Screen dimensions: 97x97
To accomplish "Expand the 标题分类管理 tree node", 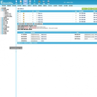I will [x=1, y=19].
